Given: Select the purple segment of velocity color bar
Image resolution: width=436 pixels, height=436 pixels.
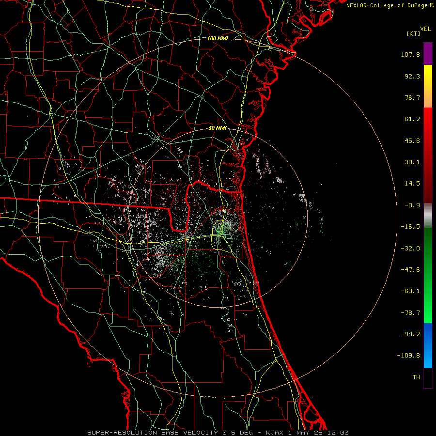Looking at the screenshot, I should click(x=428, y=54).
